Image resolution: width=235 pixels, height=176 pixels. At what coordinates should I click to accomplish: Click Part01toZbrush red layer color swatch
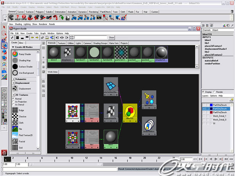click(211, 112)
